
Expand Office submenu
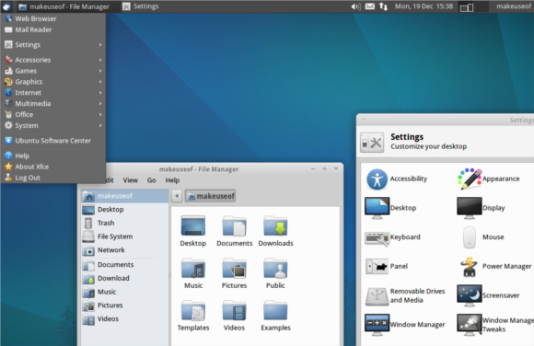click(53, 114)
